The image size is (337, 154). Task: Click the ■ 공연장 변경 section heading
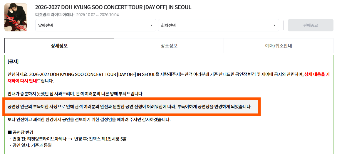point(20,132)
